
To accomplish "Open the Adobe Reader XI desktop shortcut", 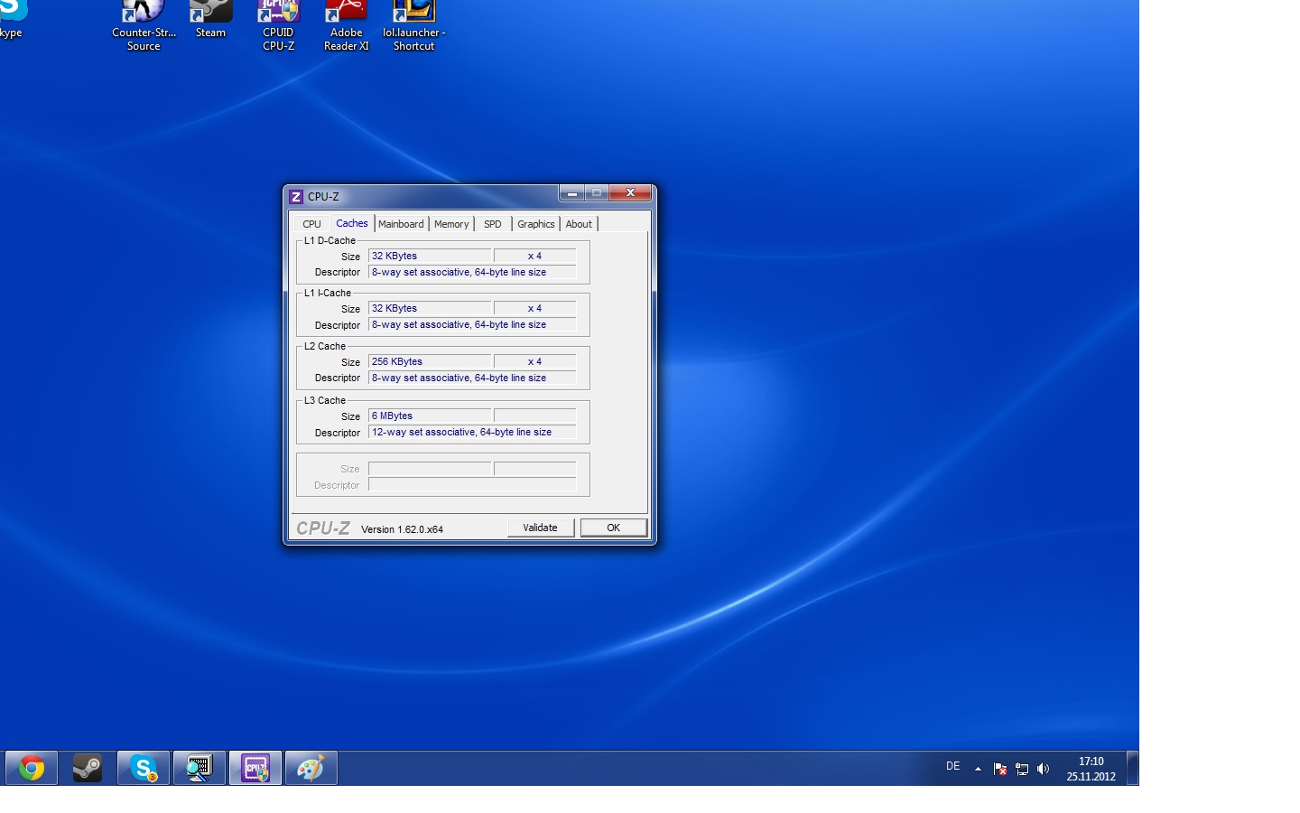I will click(x=346, y=25).
